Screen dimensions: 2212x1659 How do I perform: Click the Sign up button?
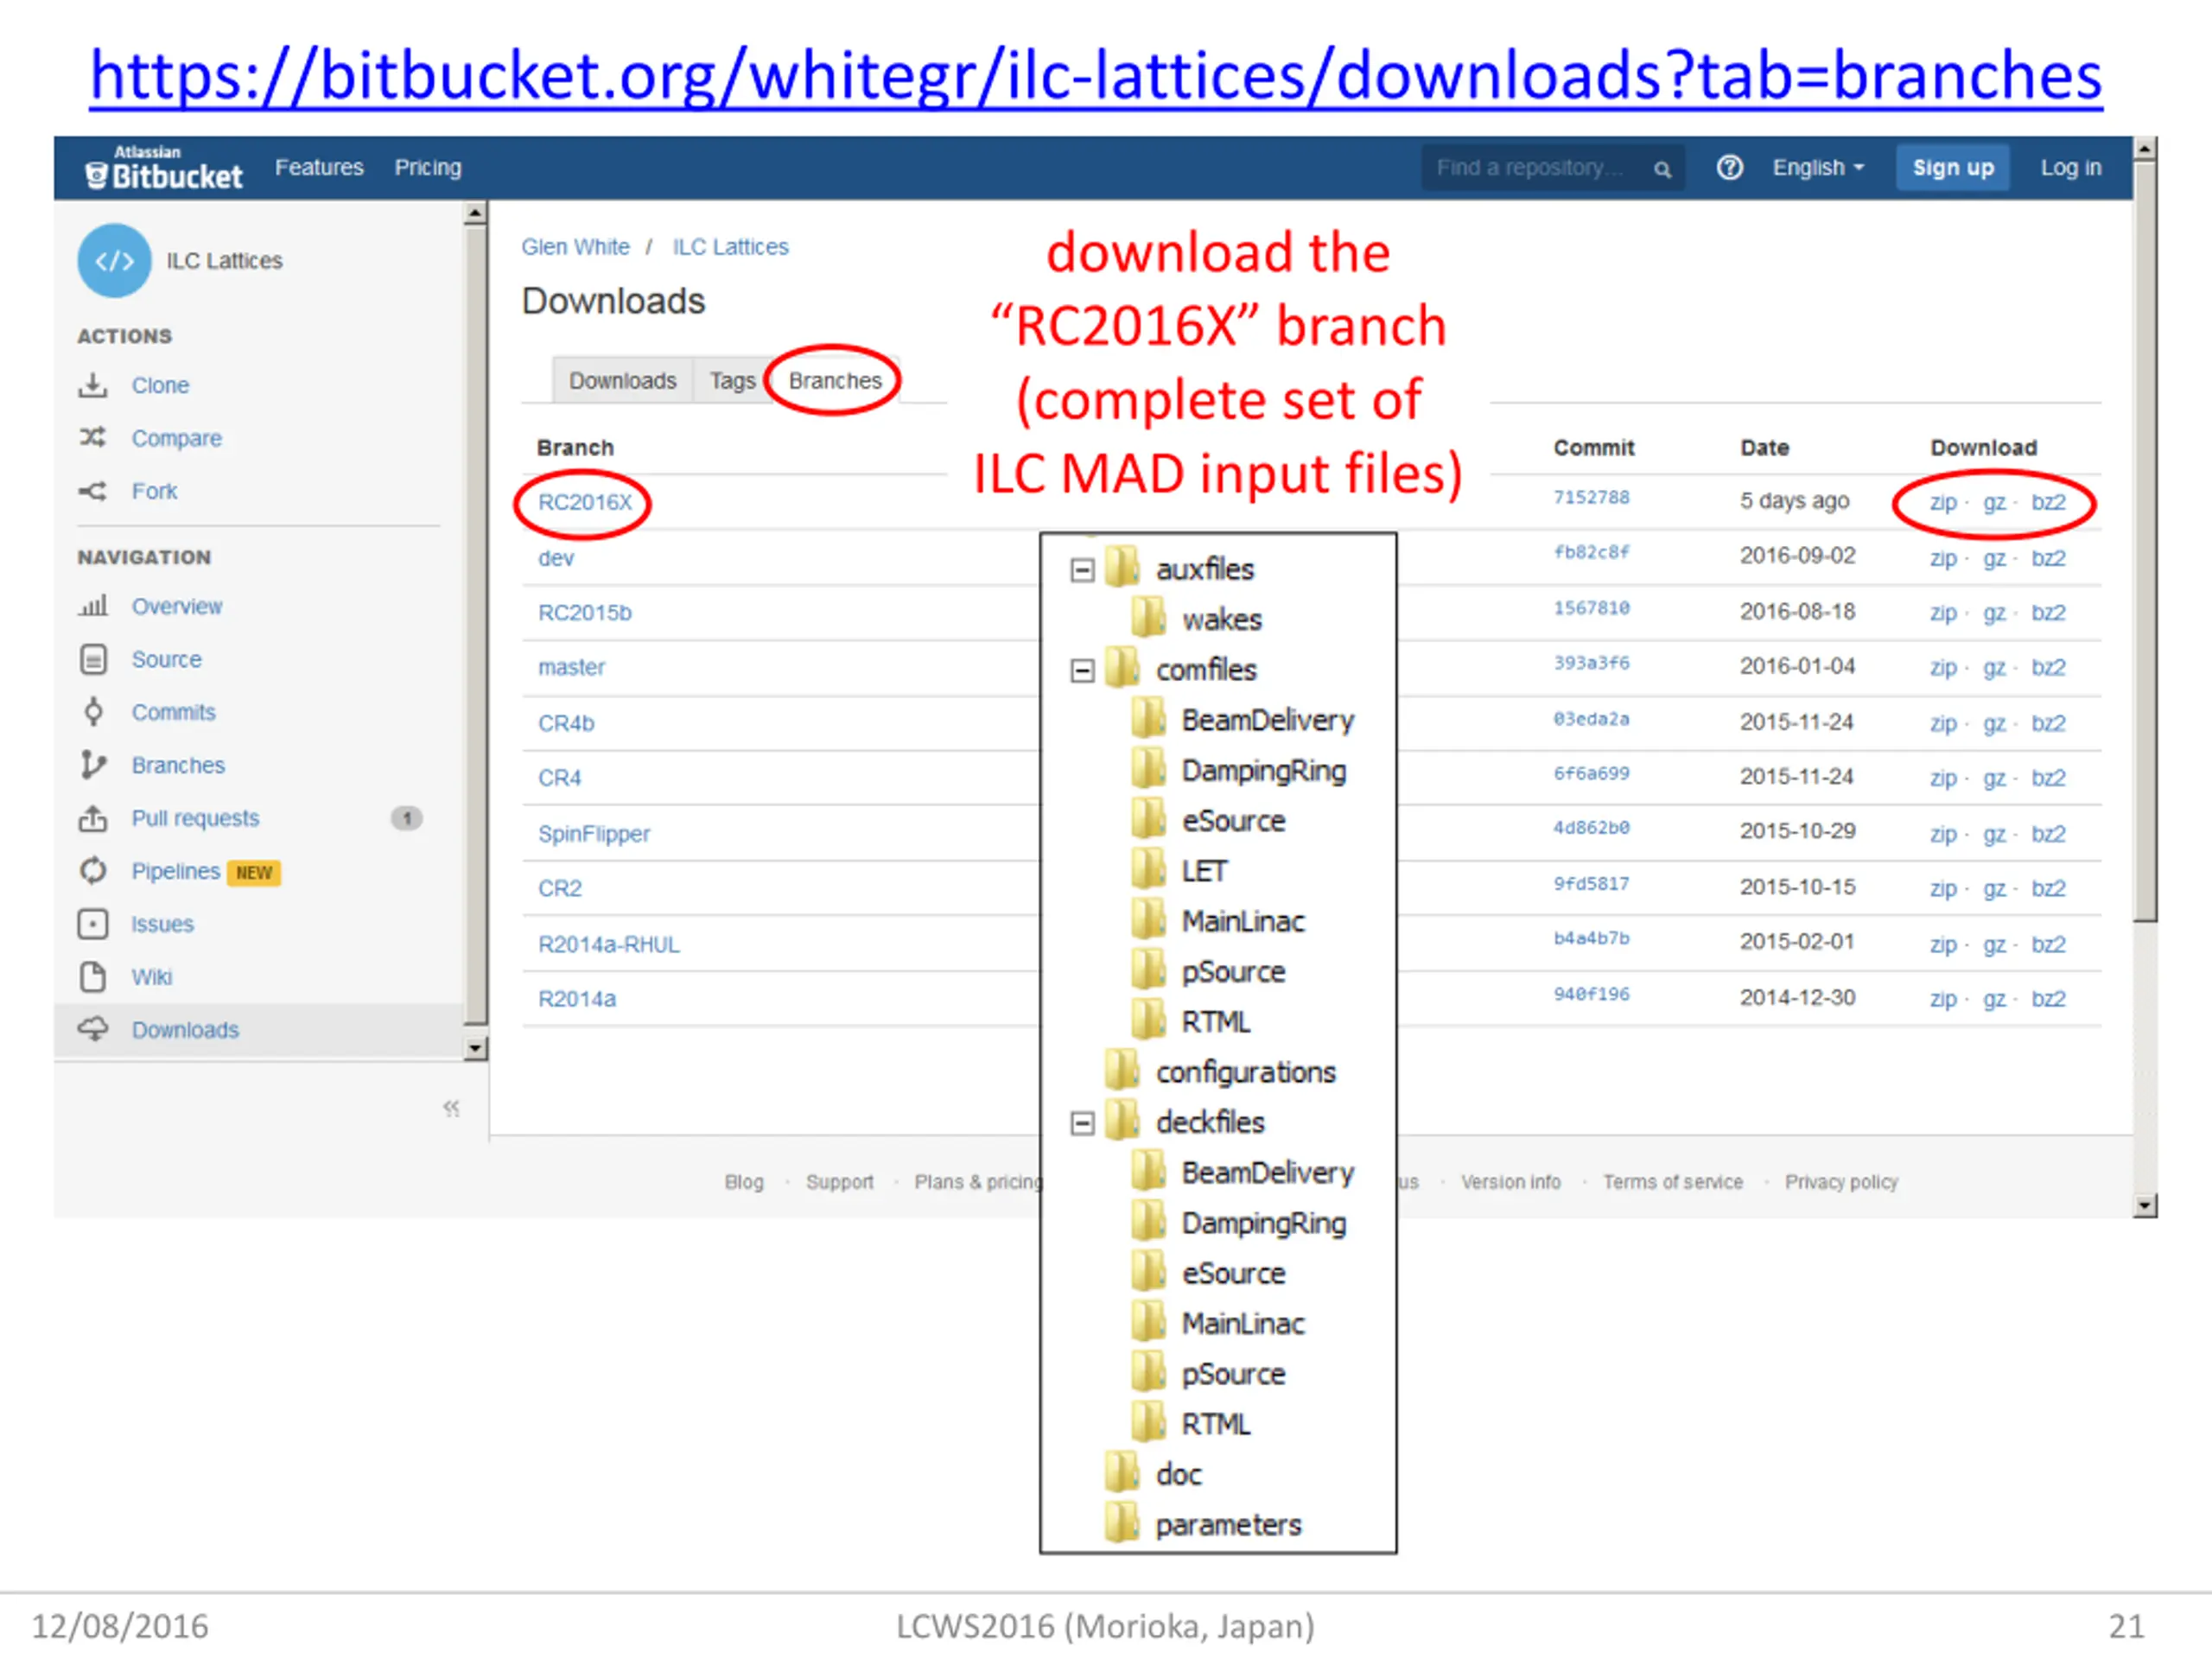[x=1953, y=167]
